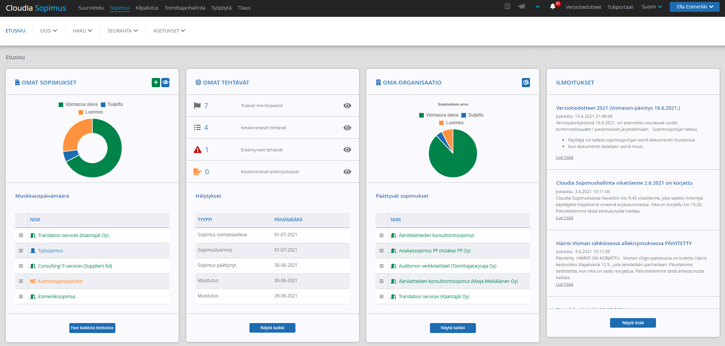
Task: Click the pie chart icon in Oma organisaatio header
Action: point(526,82)
